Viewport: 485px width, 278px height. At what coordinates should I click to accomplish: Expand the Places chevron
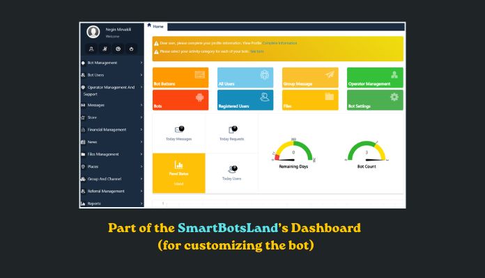pyautogui.click(x=141, y=167)
